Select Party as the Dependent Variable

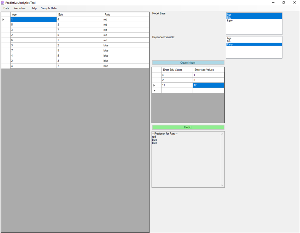pos(237,44)
